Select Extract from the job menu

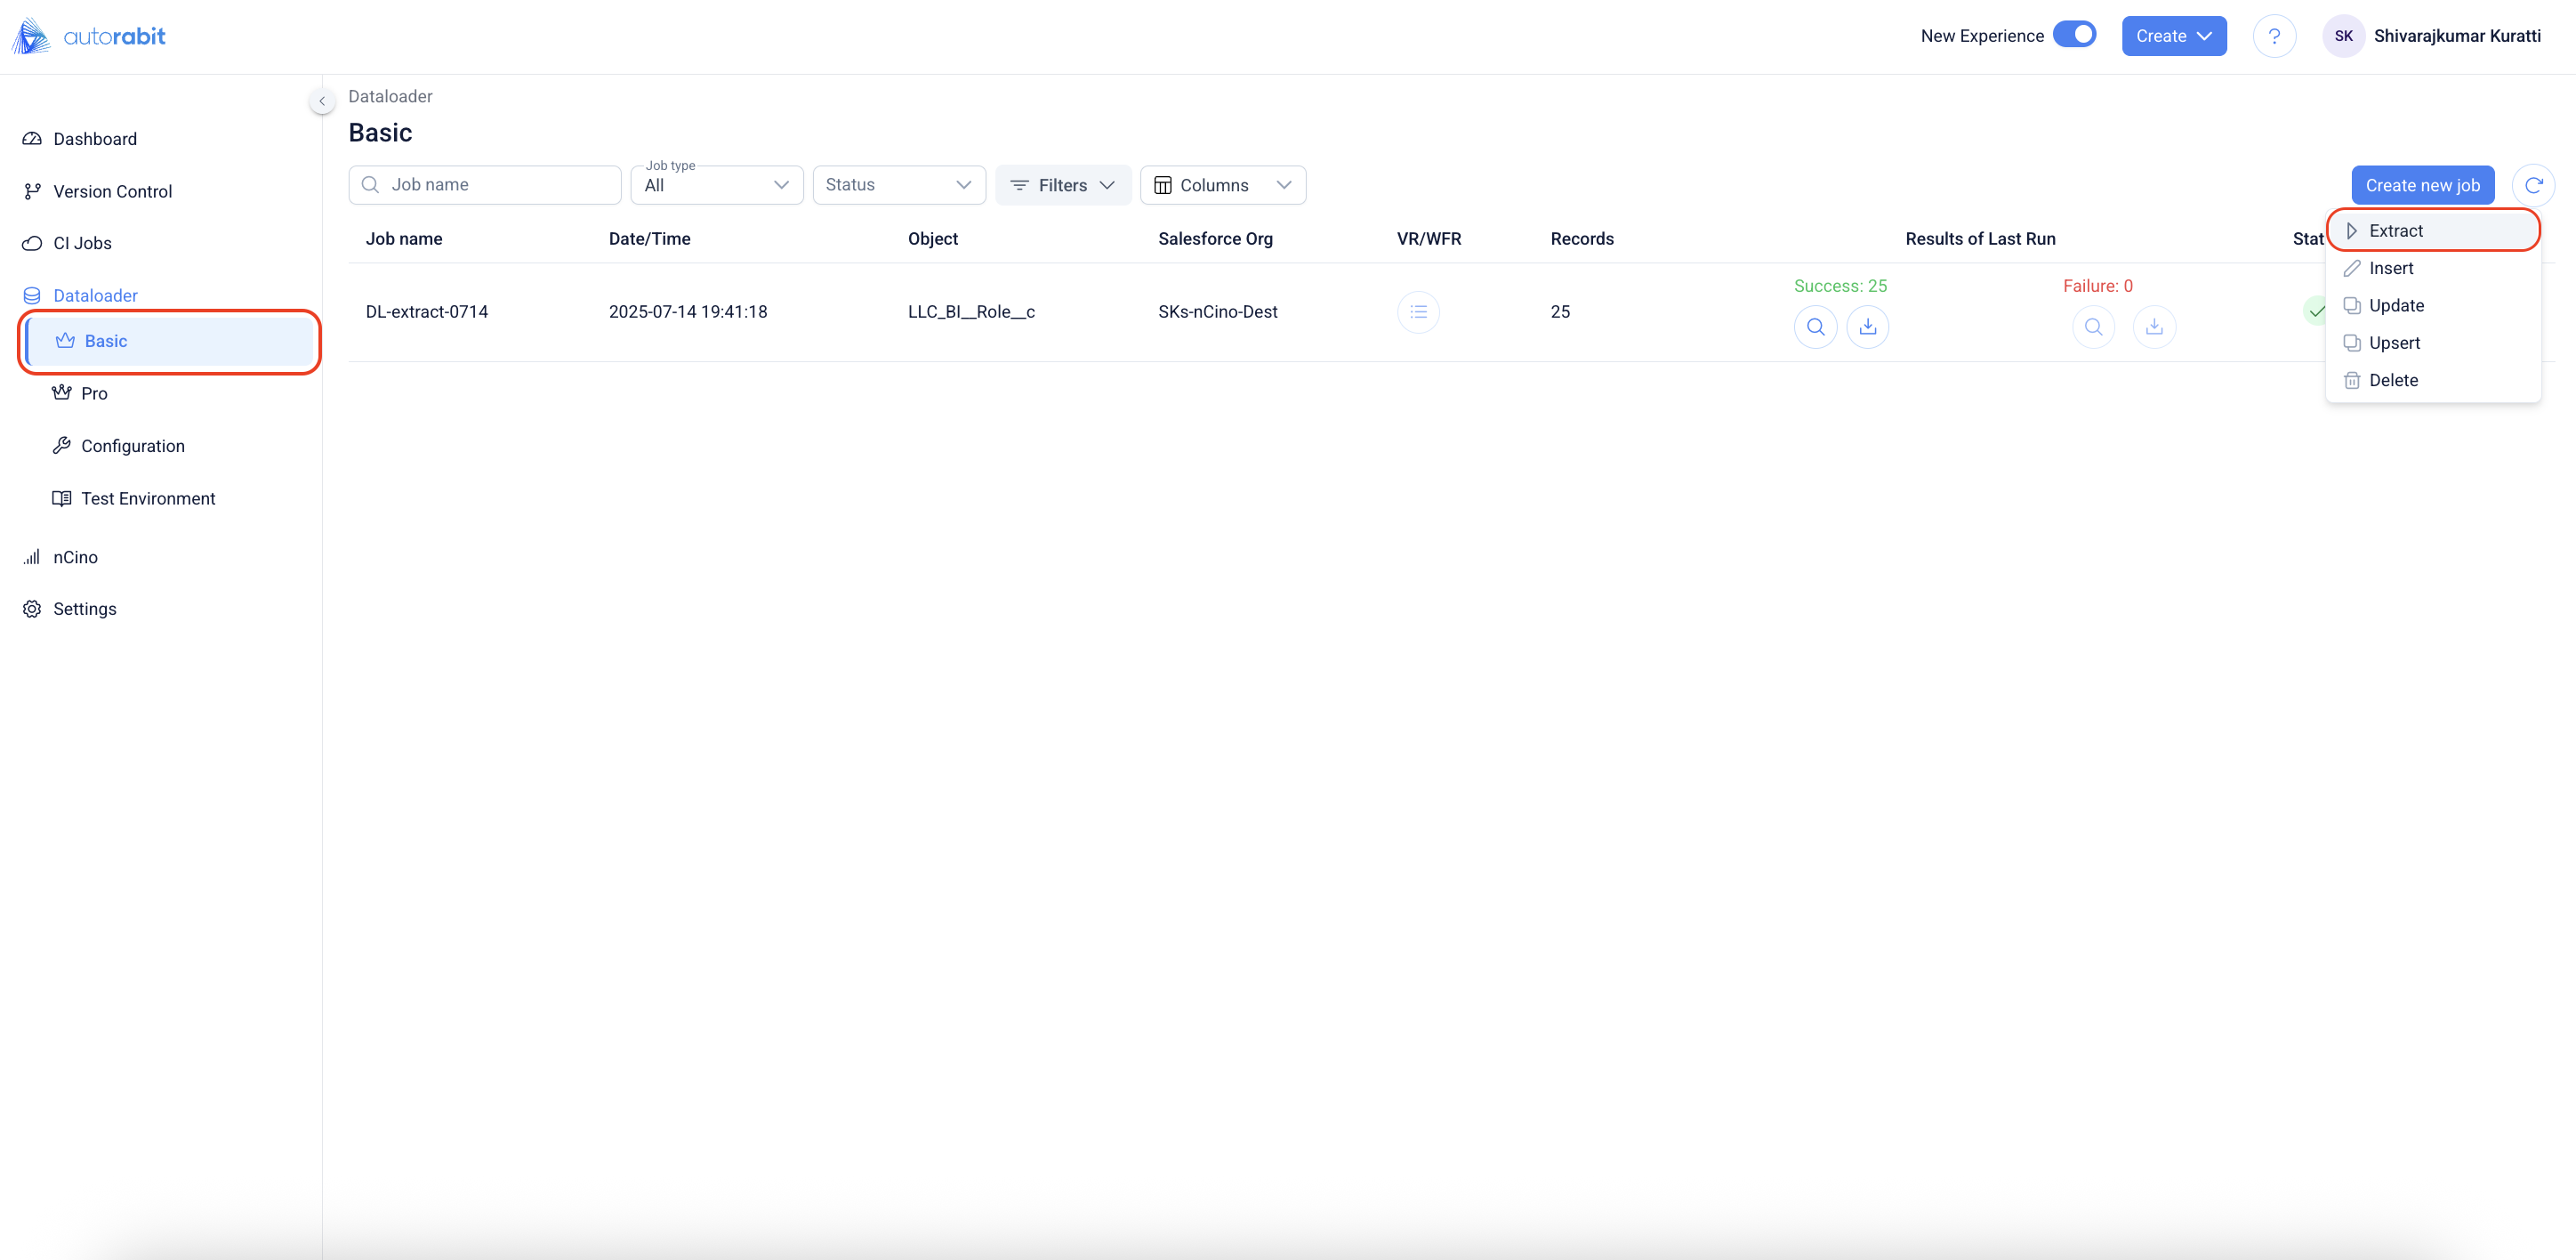[x=2395, y=231]
